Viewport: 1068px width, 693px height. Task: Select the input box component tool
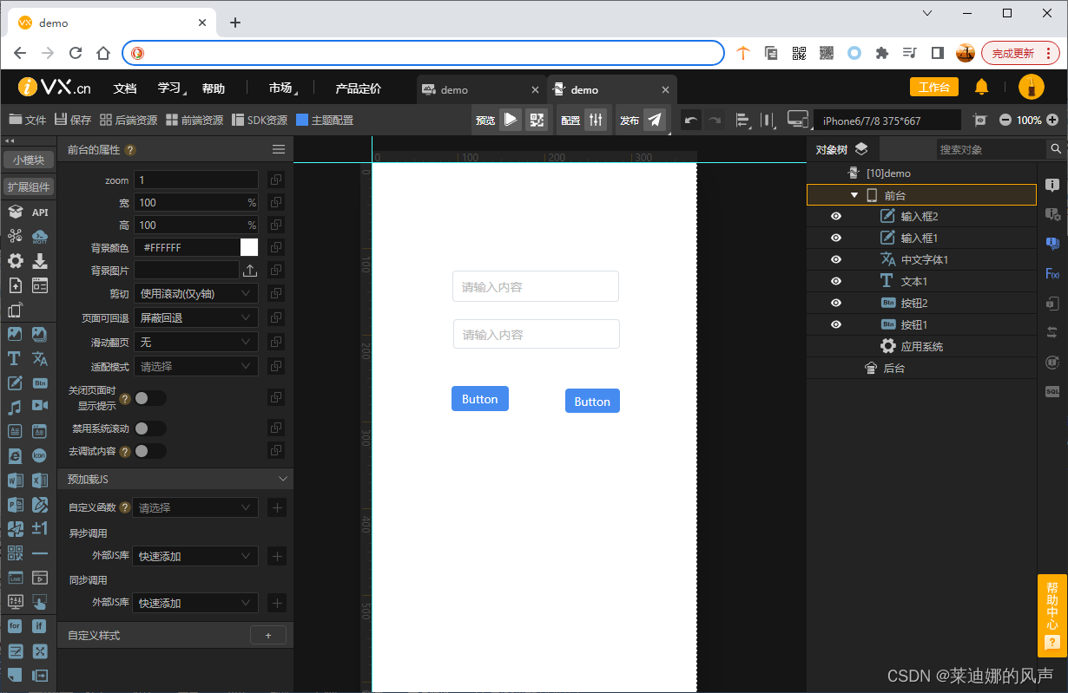coord(15,382)
